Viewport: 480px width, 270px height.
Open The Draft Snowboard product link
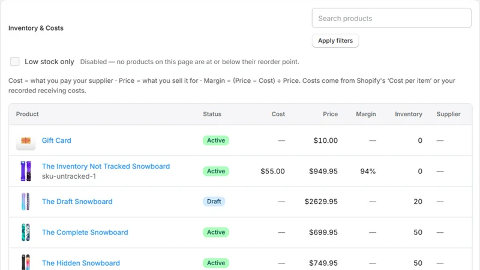77,202
